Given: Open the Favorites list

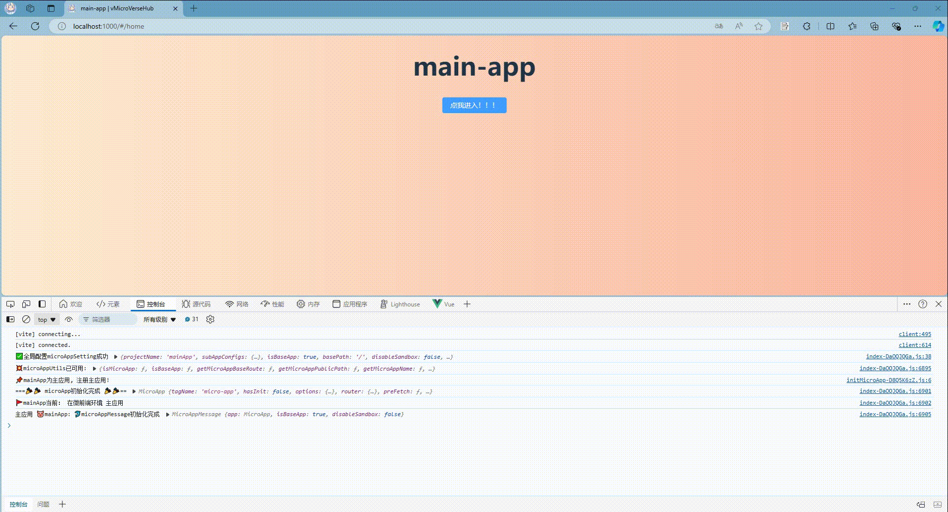Looking at the screenshot, I should tap(852, 26).
